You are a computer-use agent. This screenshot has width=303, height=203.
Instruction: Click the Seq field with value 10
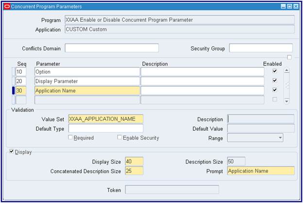[21, 72]
